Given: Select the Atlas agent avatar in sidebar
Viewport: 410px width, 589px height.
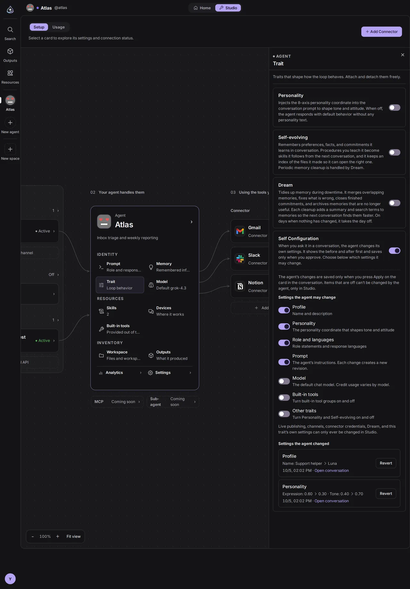Looking at the screenshot, I should (x=10, y=101).
